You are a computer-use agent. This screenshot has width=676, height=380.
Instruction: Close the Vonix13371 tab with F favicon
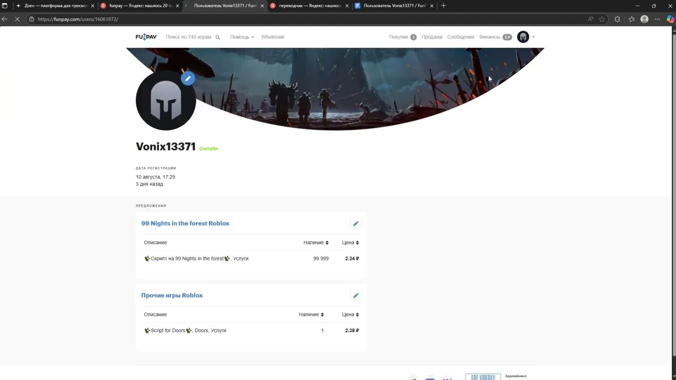431,6
